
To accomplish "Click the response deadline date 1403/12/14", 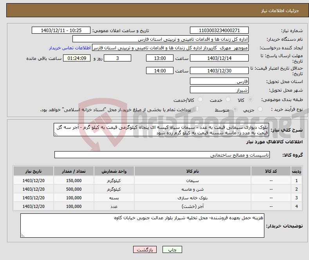I will [x=219, y=58].
